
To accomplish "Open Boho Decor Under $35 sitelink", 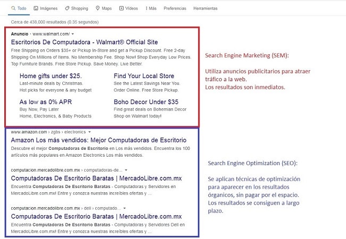I will pos(146,102).
